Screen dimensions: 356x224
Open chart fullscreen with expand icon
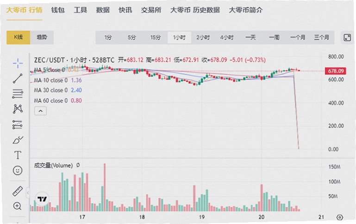[347, 38]
